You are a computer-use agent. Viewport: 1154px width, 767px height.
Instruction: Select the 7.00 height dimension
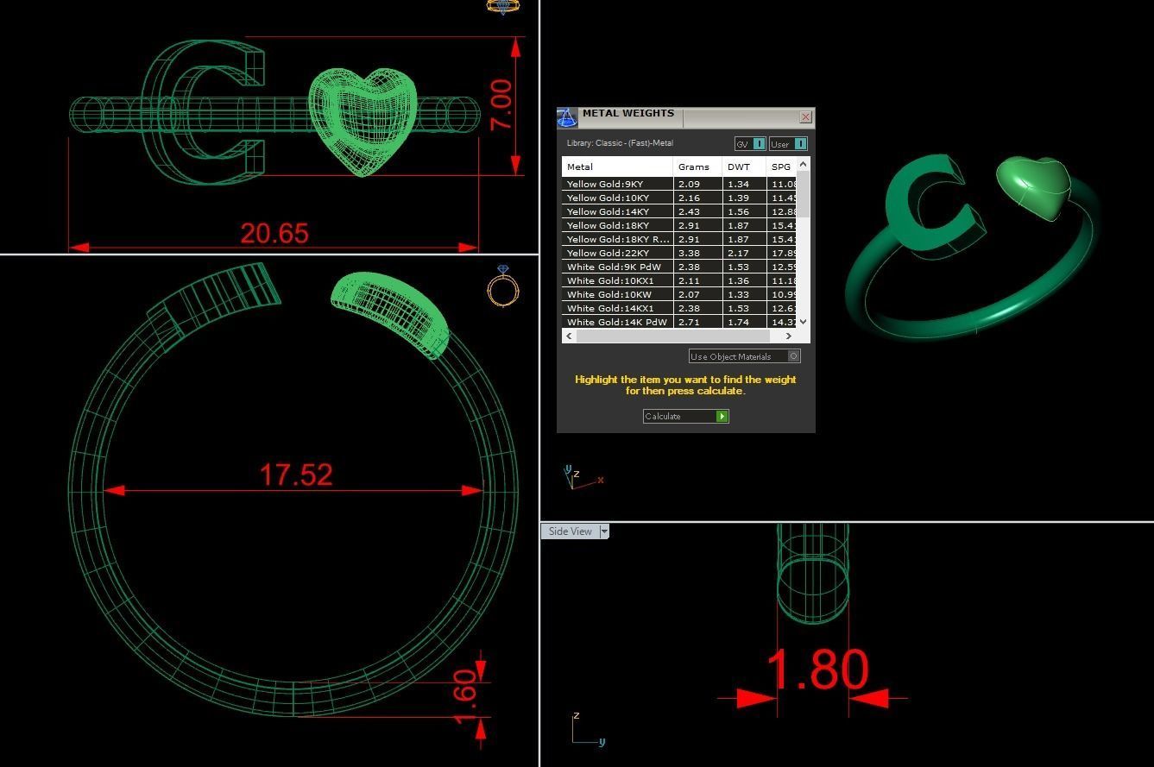[501, 104]
